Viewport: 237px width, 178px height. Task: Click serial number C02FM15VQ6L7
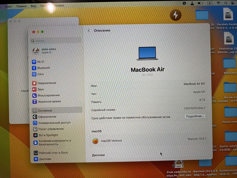coord(195,108)
